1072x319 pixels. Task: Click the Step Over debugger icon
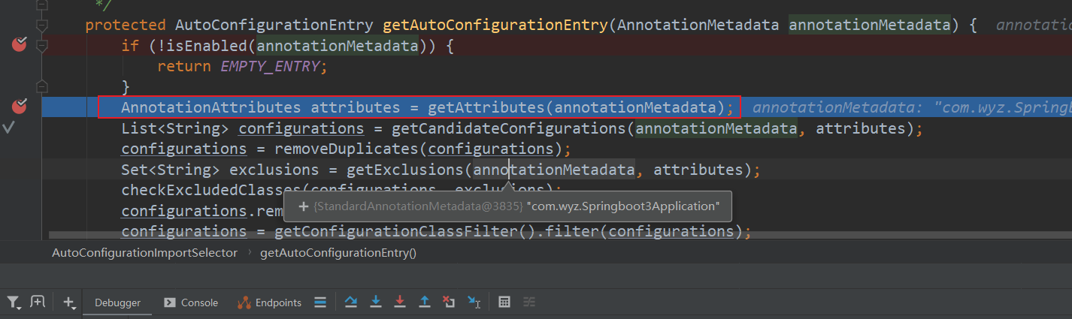[351, 302]
